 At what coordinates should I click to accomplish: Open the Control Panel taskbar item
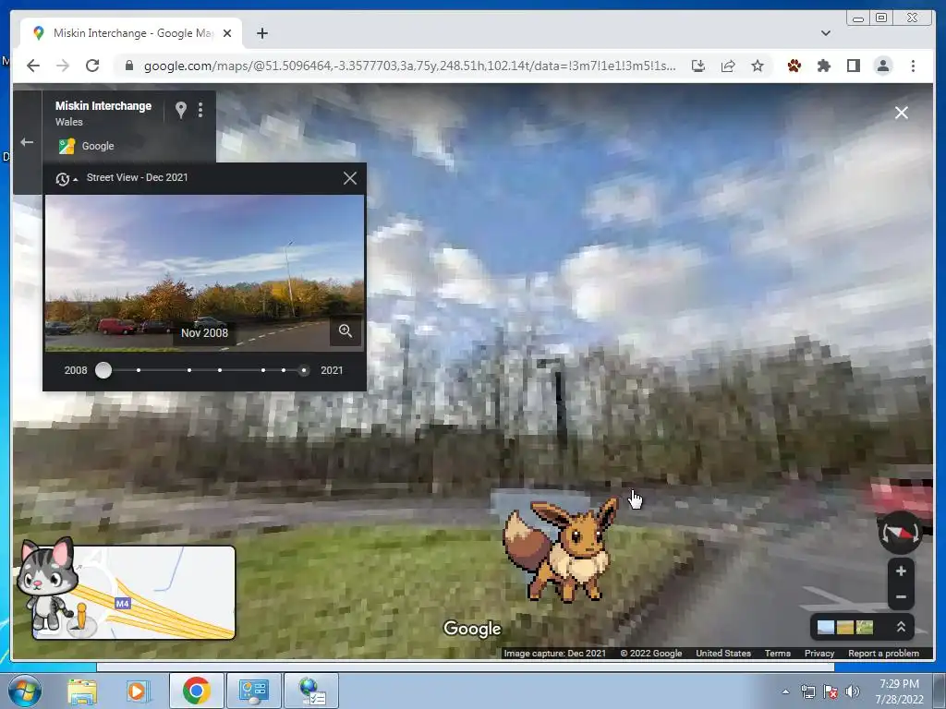(x=253, y=691)
